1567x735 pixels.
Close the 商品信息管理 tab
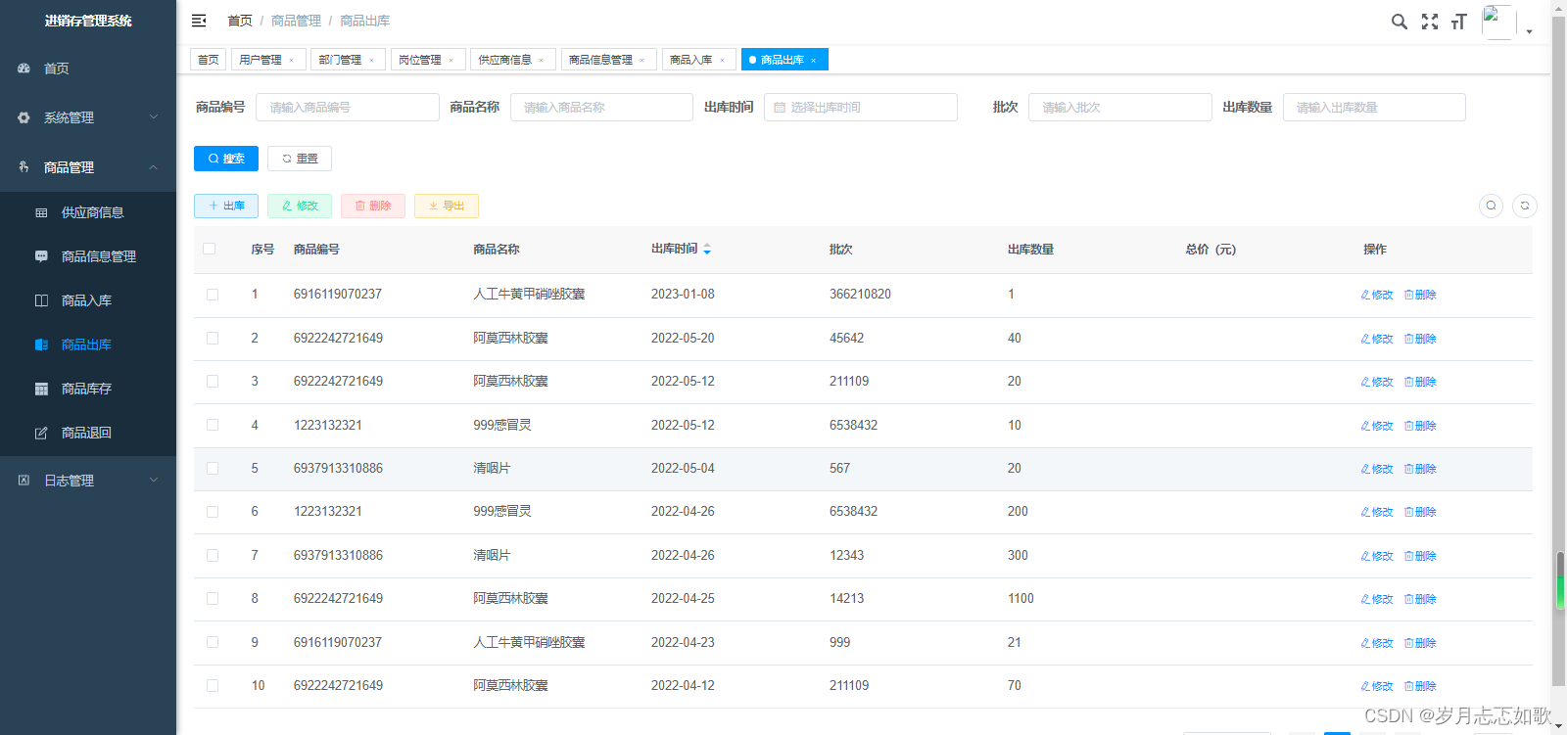(641, 61)
